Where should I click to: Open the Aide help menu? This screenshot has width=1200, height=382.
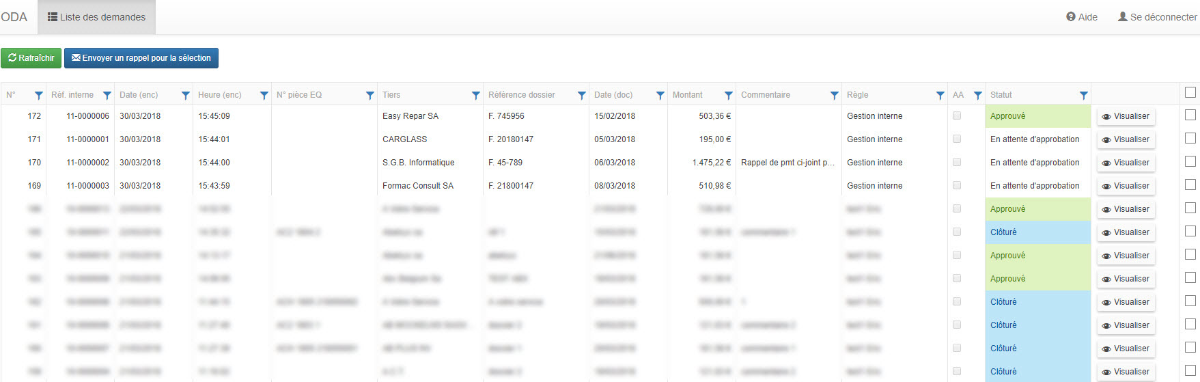coord(1082,17)
